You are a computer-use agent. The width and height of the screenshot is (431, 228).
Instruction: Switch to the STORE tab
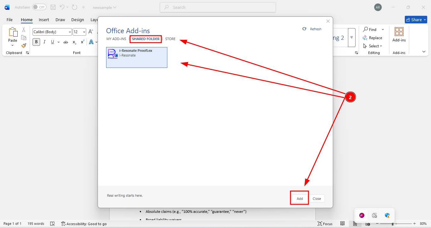(170, 39)
